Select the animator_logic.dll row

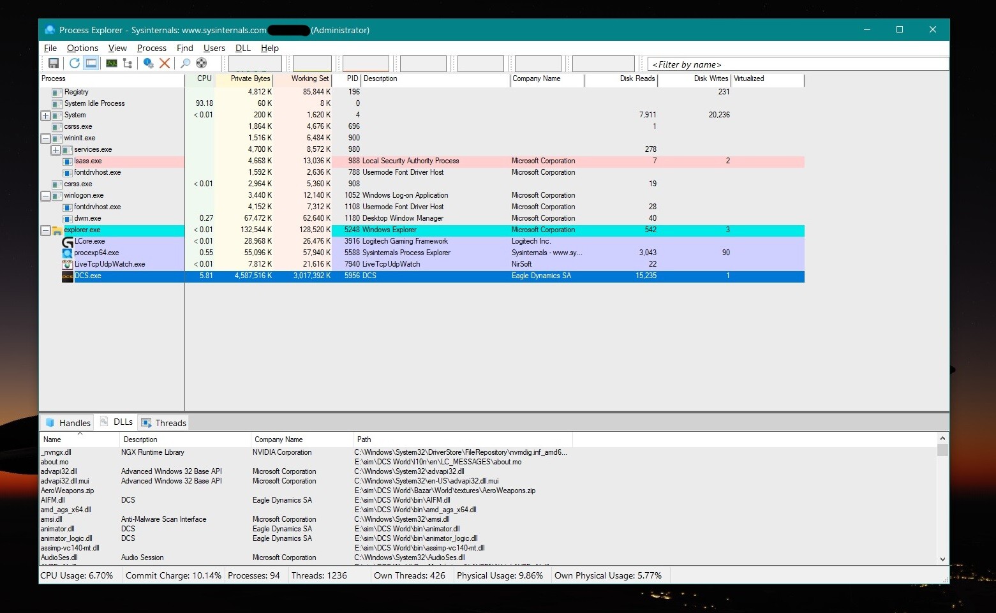pos(488,538)
